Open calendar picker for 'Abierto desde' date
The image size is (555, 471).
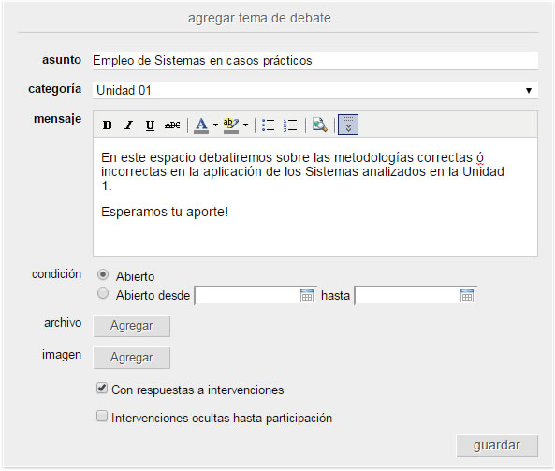tap(307, 296)
